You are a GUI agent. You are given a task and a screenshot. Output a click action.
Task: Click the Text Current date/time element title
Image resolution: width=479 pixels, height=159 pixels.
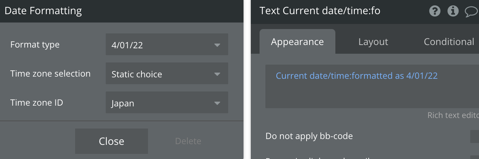coord(320,11)
